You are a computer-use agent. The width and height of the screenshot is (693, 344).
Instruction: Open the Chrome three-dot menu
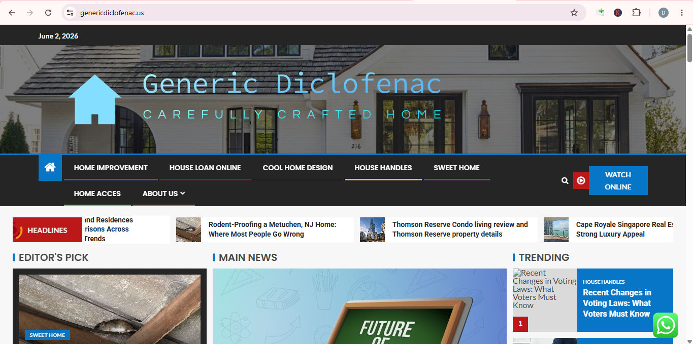[681, 13]
